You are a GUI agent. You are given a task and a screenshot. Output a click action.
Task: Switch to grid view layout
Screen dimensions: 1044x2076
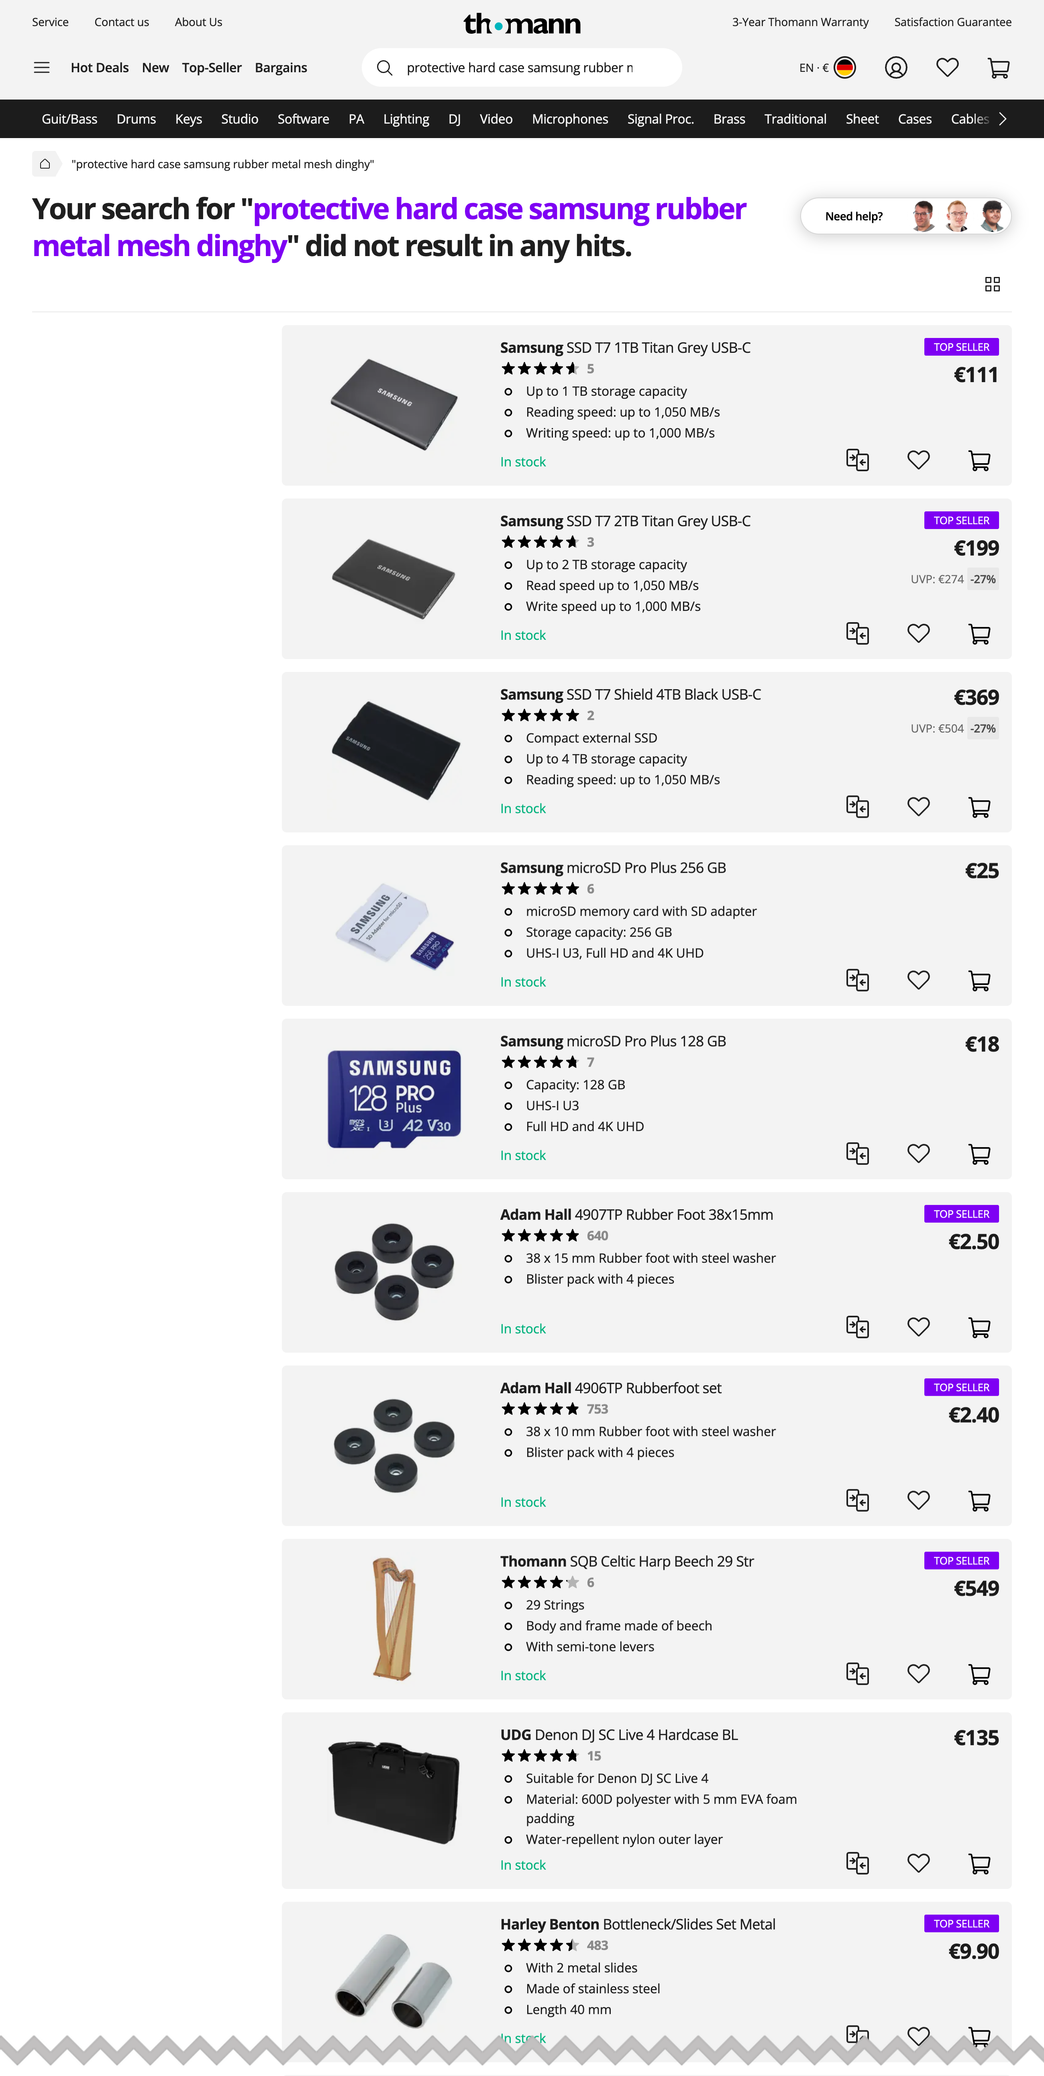tap(993, 285)
